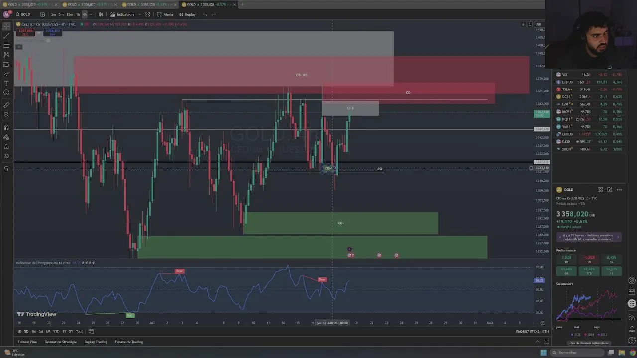This screenshot has width=637, height=358.
Task: Select the trend line drawing tool
Action: pyautogui.click(x=6, y=36)
